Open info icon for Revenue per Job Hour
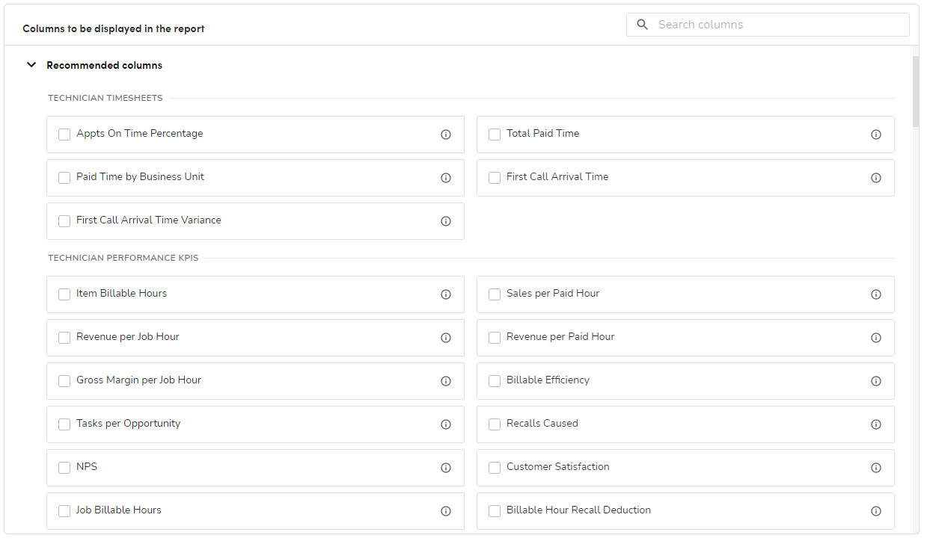The width and height of the screenshot is (927, 544). coord(446,338)
